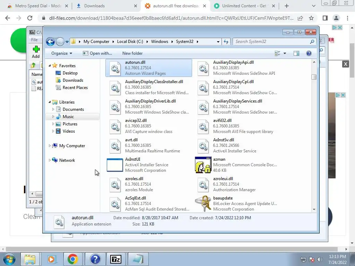
Task: Open Windows Start menu
Action: [9, 259]
